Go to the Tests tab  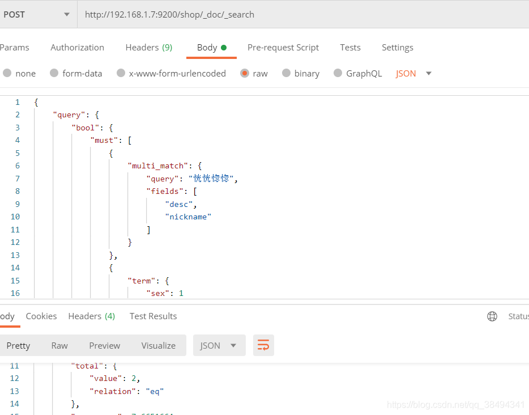350,48
